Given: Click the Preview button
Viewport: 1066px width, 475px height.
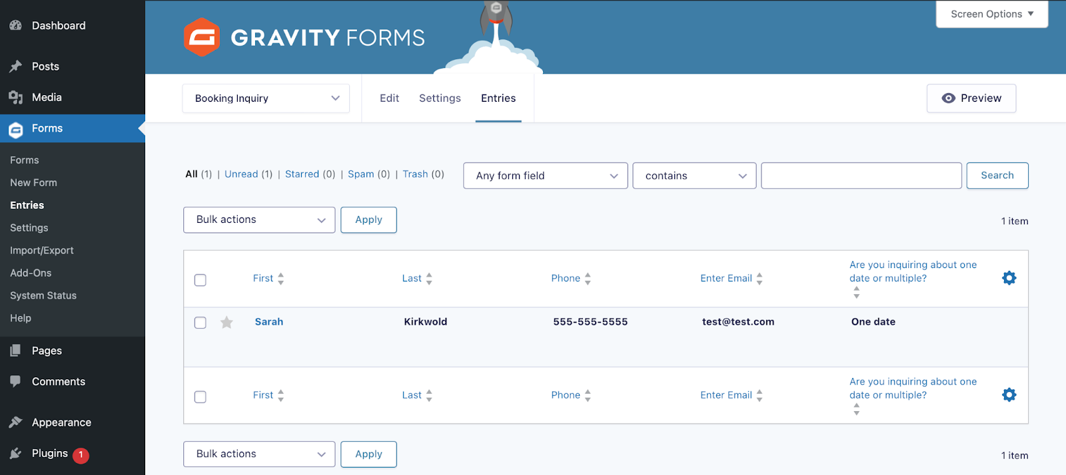Looking at the screenshot, I should (x=971, y=98).
